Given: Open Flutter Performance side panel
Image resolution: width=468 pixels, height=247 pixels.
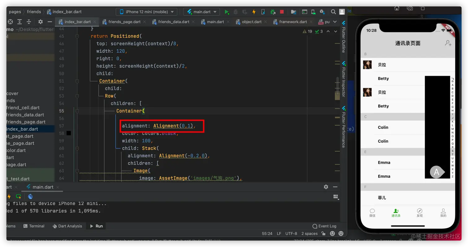Looking at the screenshot, I should (344, 127).
